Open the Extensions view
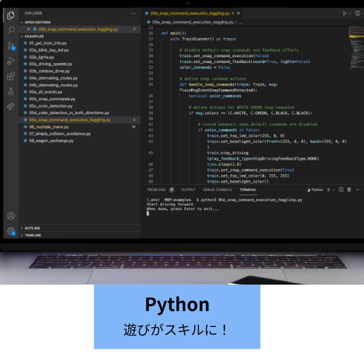Viewport: 364px width, 364px height. coord(11,76)
